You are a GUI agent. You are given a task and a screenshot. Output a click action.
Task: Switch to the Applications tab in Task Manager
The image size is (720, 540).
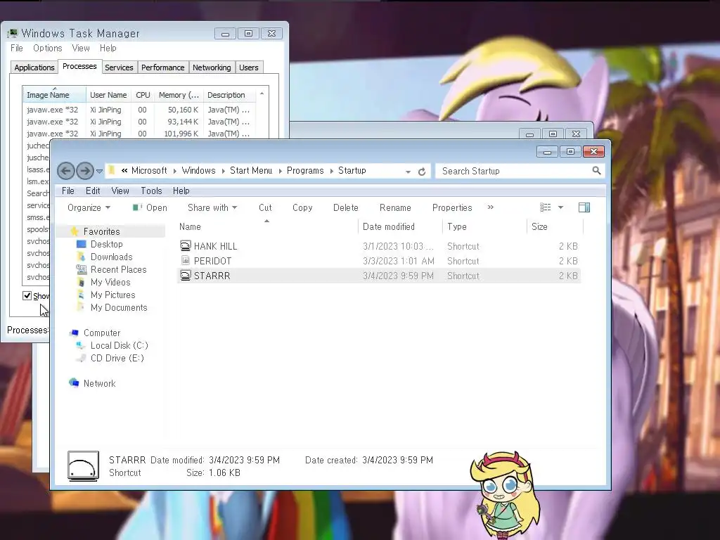point(34,67)
